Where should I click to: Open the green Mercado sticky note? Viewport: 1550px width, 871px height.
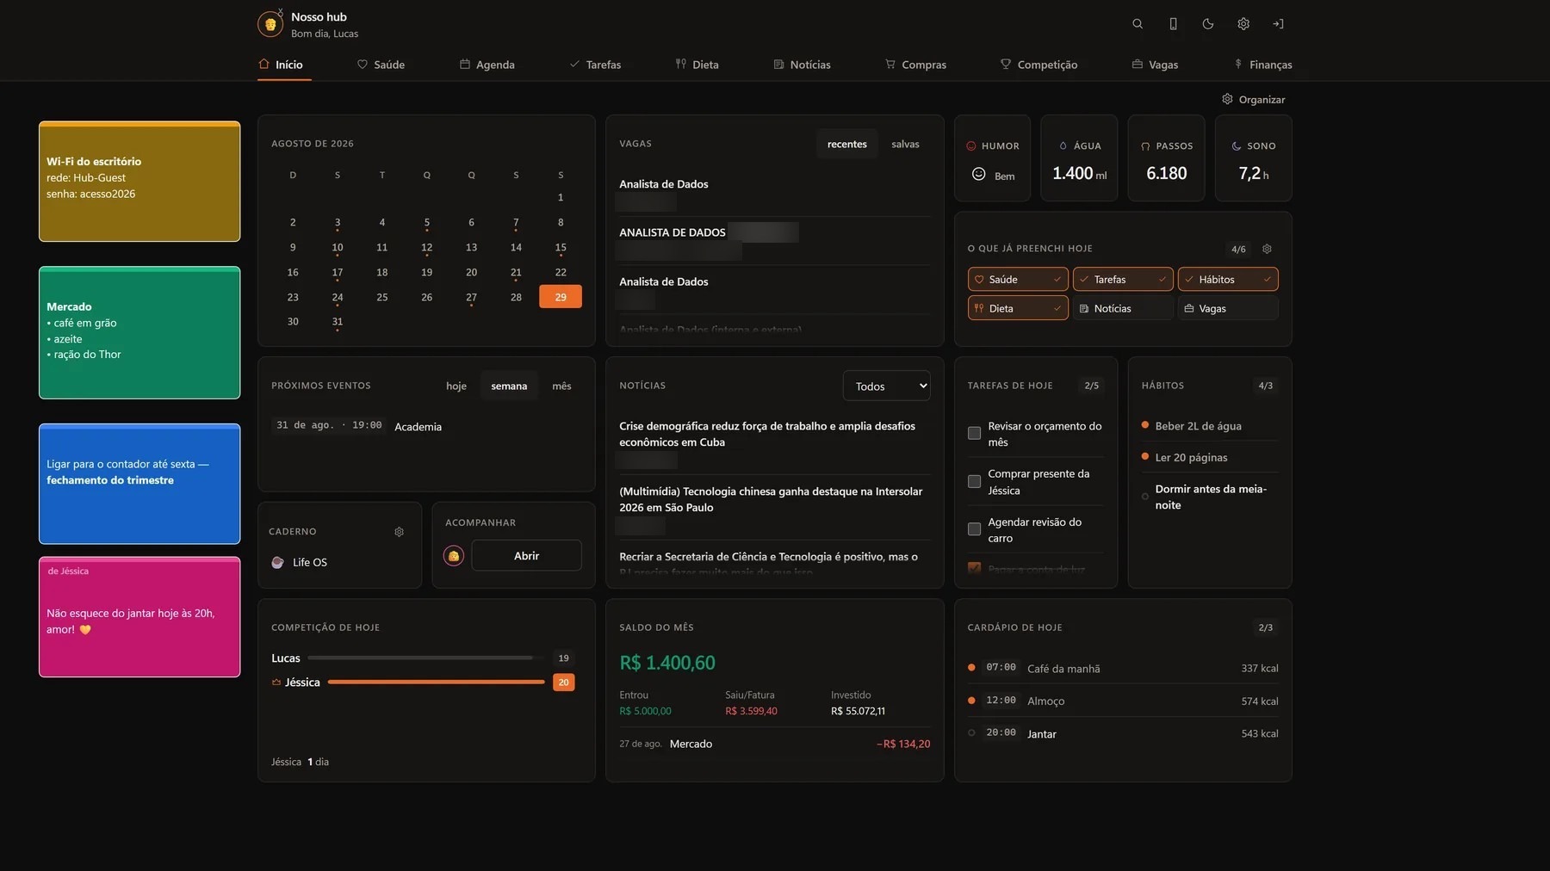click(139, 333)
